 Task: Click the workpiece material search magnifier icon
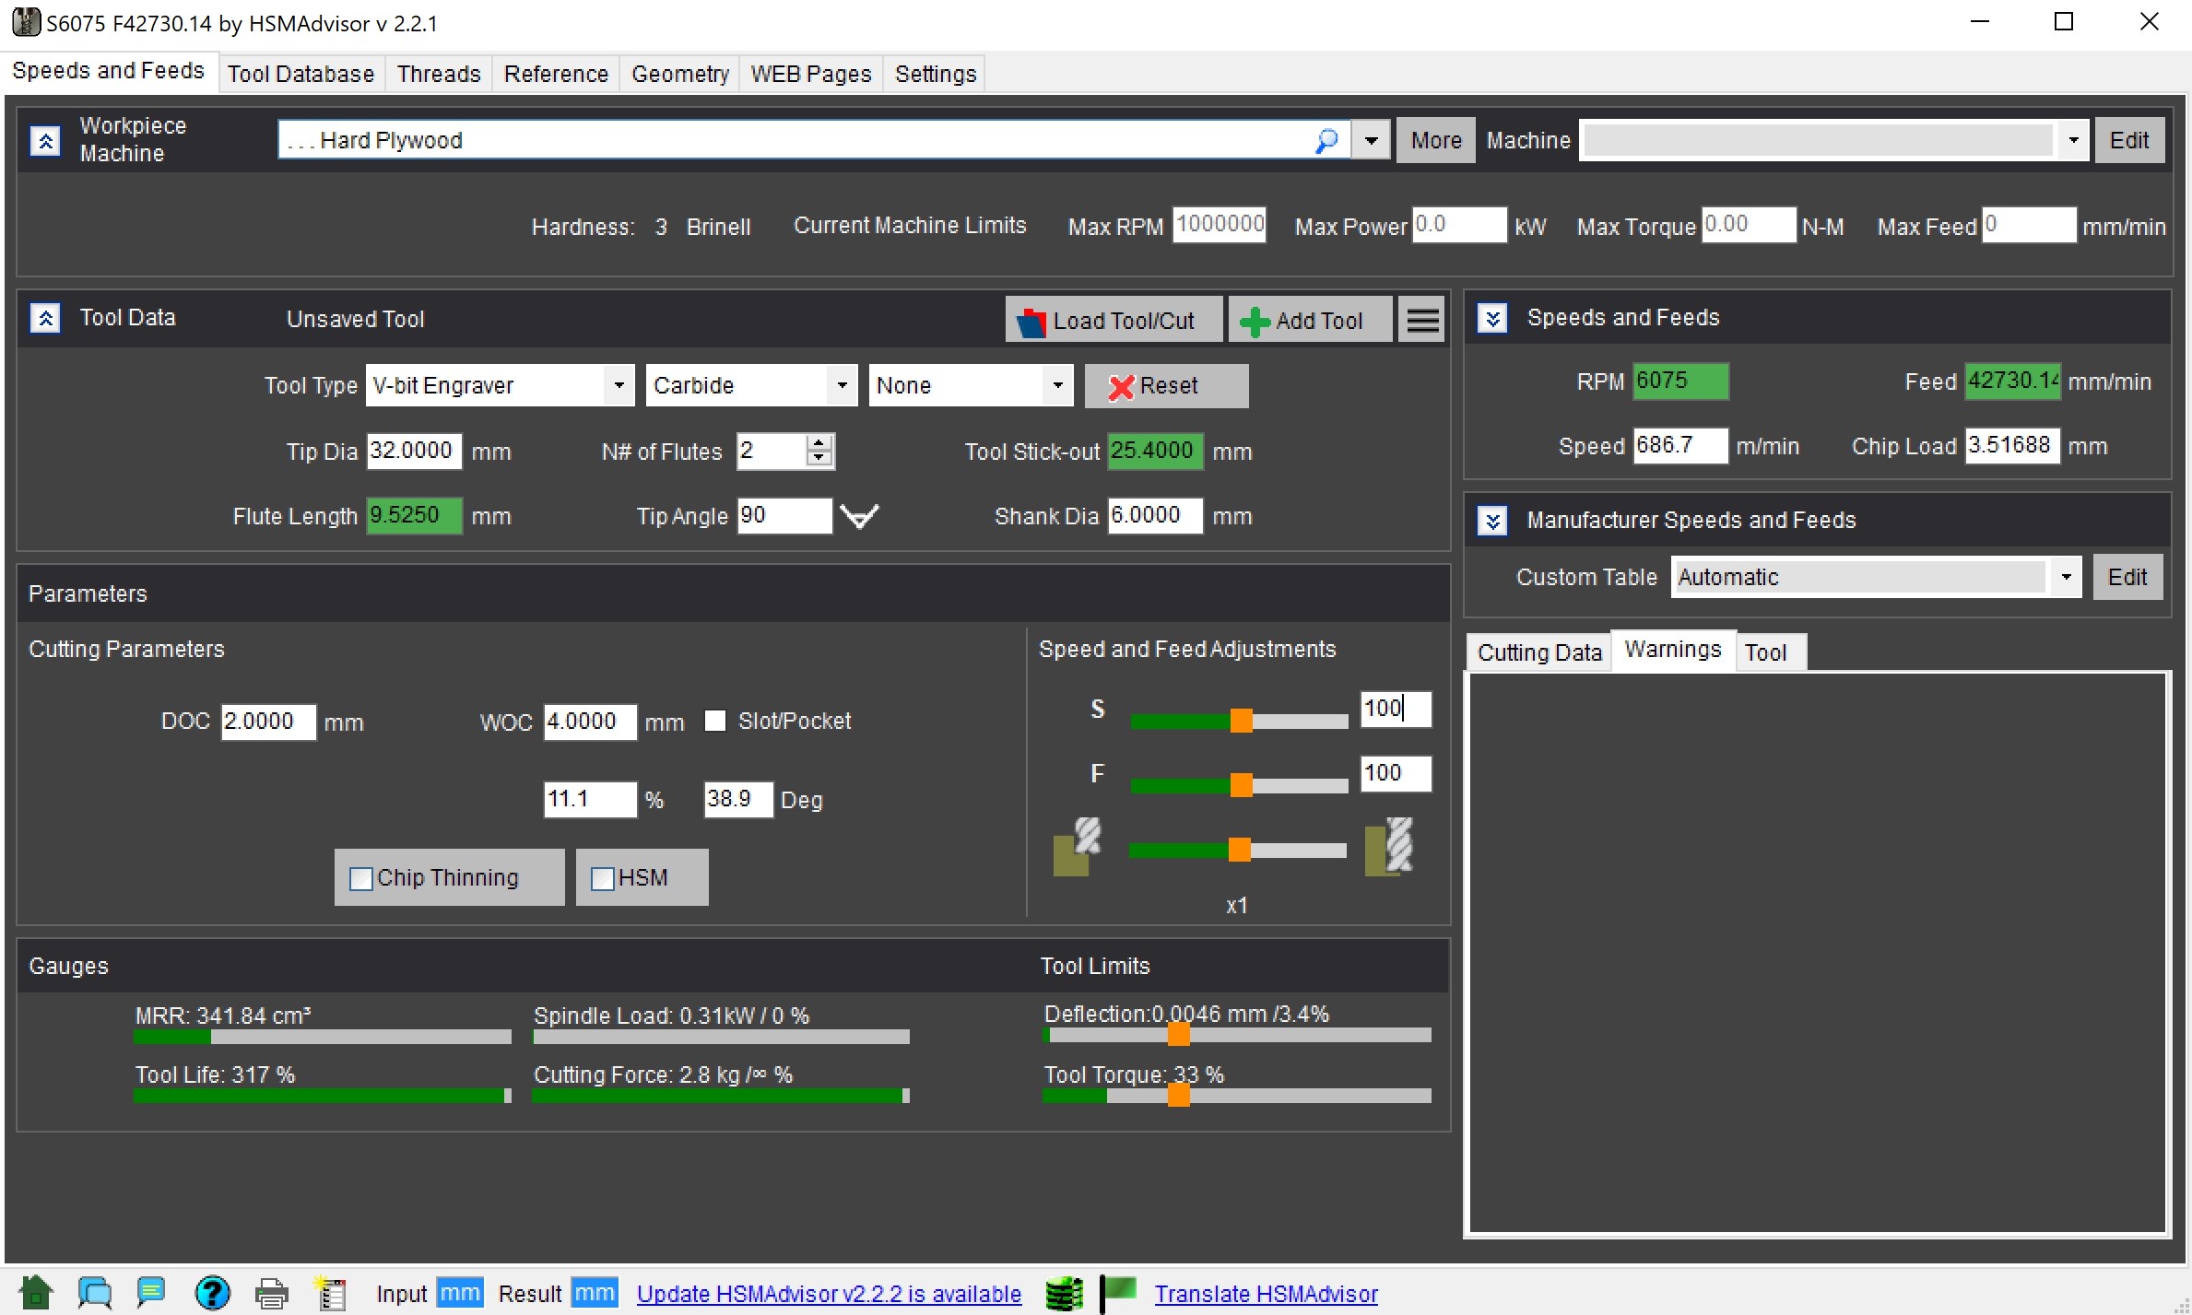coord(1326,140)
